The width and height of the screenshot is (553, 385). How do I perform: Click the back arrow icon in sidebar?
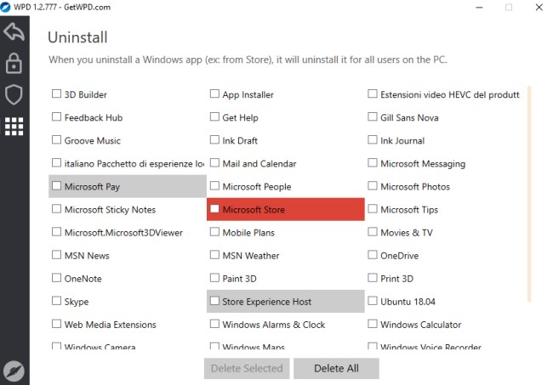pos(14,32)
